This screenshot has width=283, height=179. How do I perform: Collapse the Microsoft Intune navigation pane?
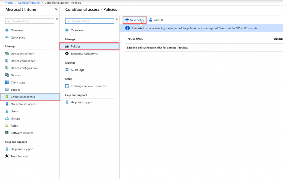coord(57,19)
